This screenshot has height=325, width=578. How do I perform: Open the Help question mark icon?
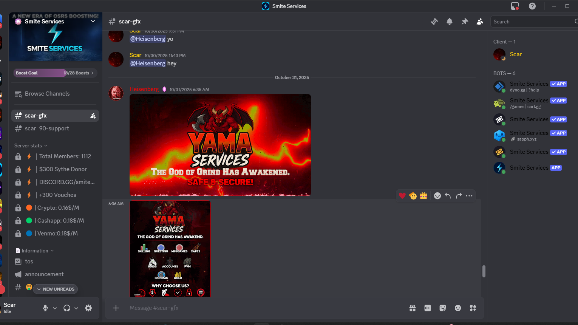click(532, 6)
